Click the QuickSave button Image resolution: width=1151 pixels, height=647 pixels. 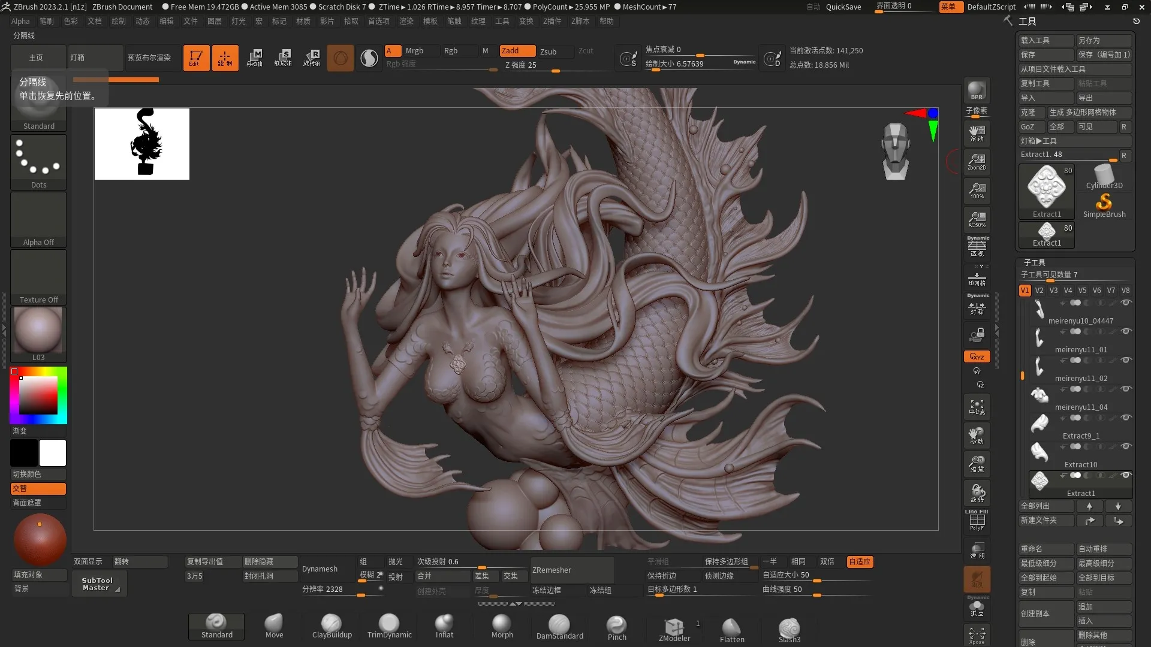(843, 7)
